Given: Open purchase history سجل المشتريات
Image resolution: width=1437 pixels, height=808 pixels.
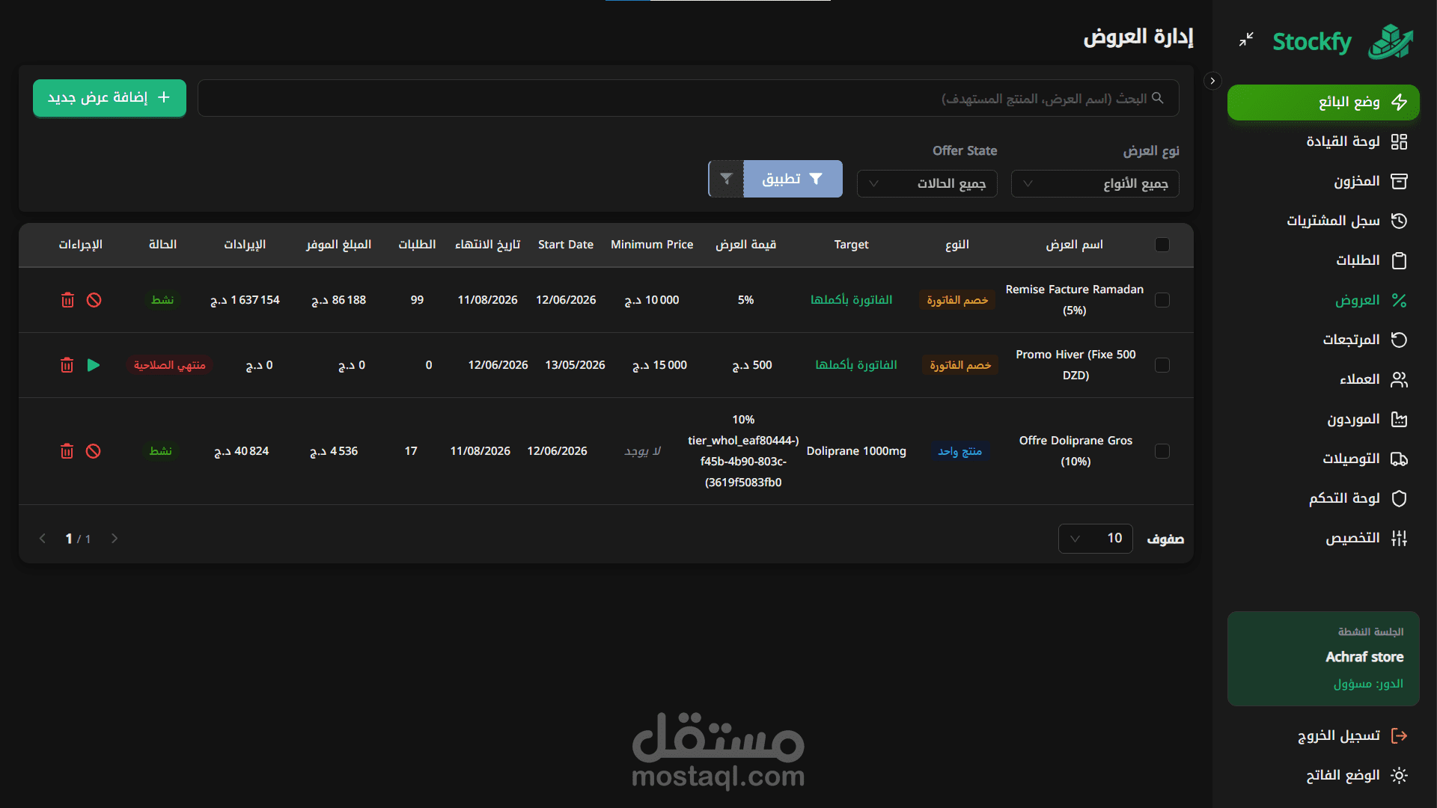Looking at the screenshot, I should point(1323,221).
